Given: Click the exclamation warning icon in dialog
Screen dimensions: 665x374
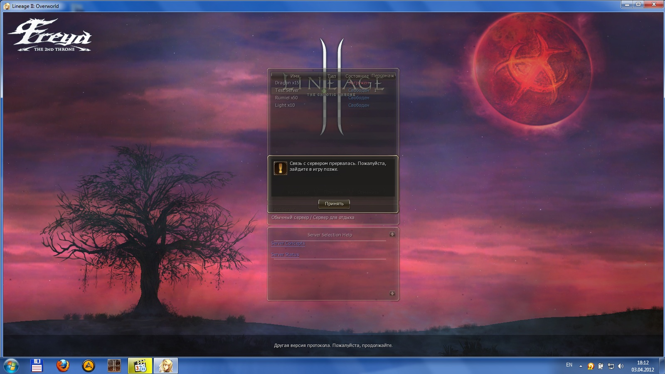Looking at the screenshot, I should coord(280,168).
